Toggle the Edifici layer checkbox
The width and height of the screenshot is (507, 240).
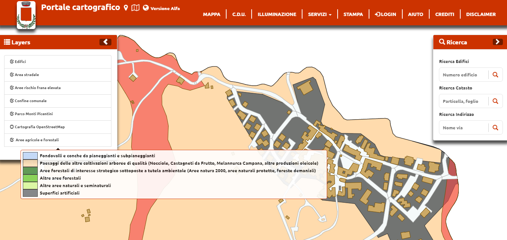click(12, 62)
